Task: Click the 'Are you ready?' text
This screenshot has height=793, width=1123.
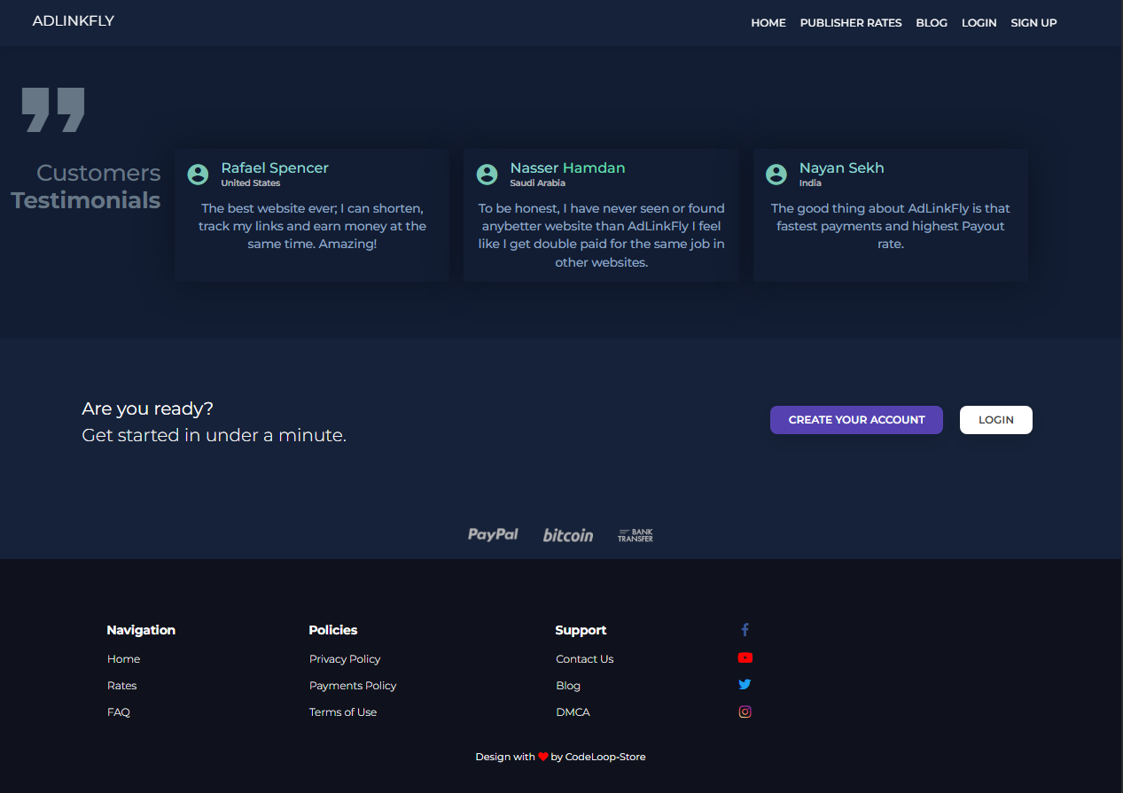Action: (x=148, y=408)
